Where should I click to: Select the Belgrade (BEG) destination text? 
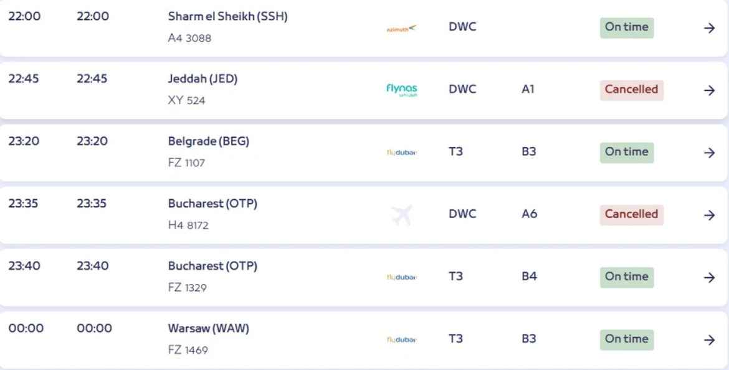(208, 141)
